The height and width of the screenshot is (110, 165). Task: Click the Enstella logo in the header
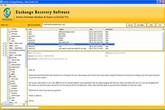point(7,14)
